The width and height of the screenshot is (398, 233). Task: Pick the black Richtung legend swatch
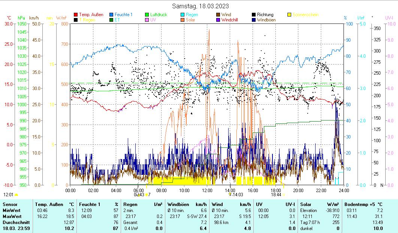coord(254,15)
